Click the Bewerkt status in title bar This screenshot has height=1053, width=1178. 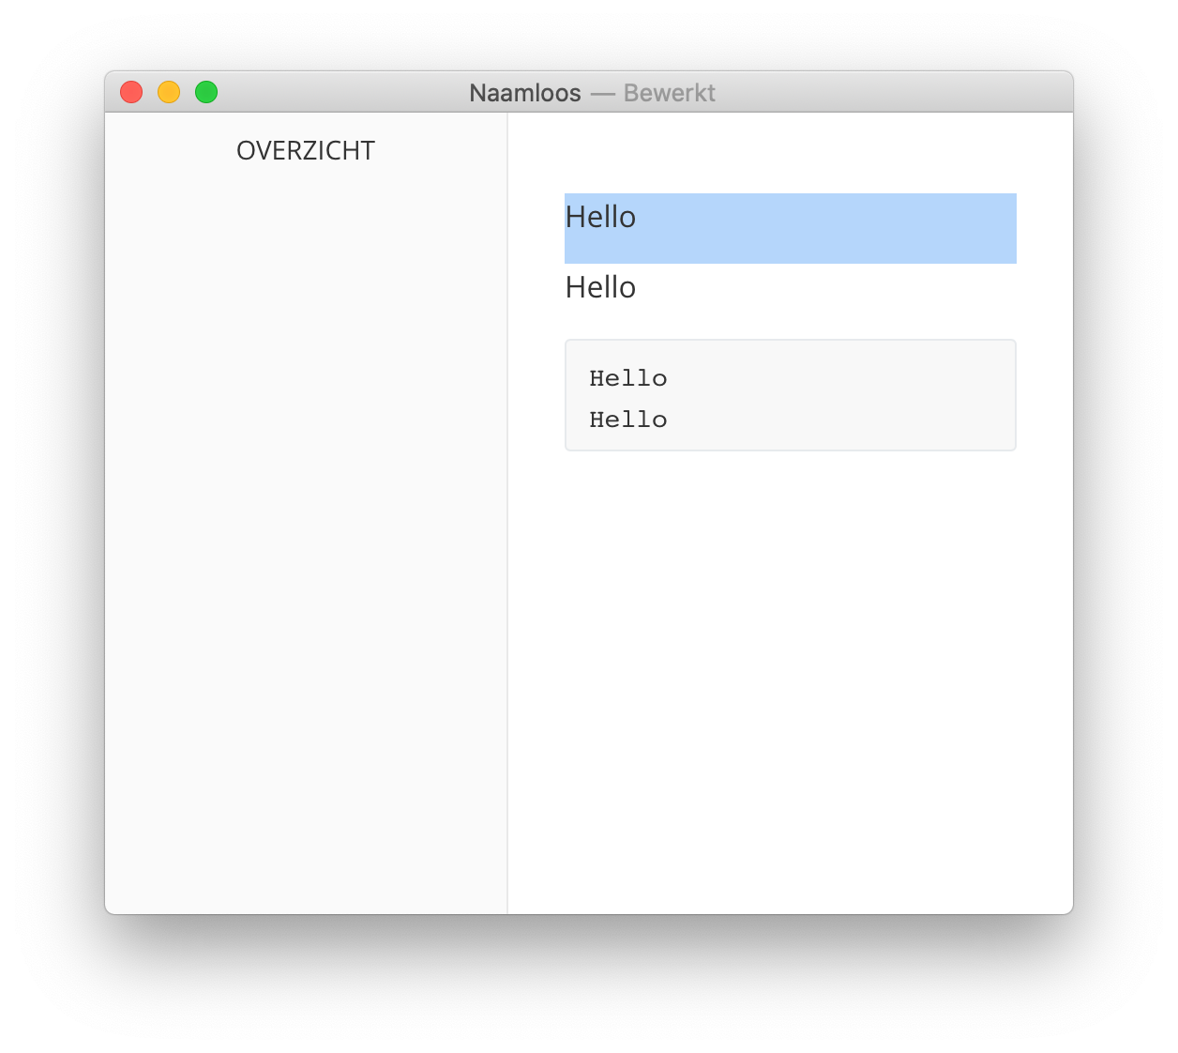coord(670,93)
